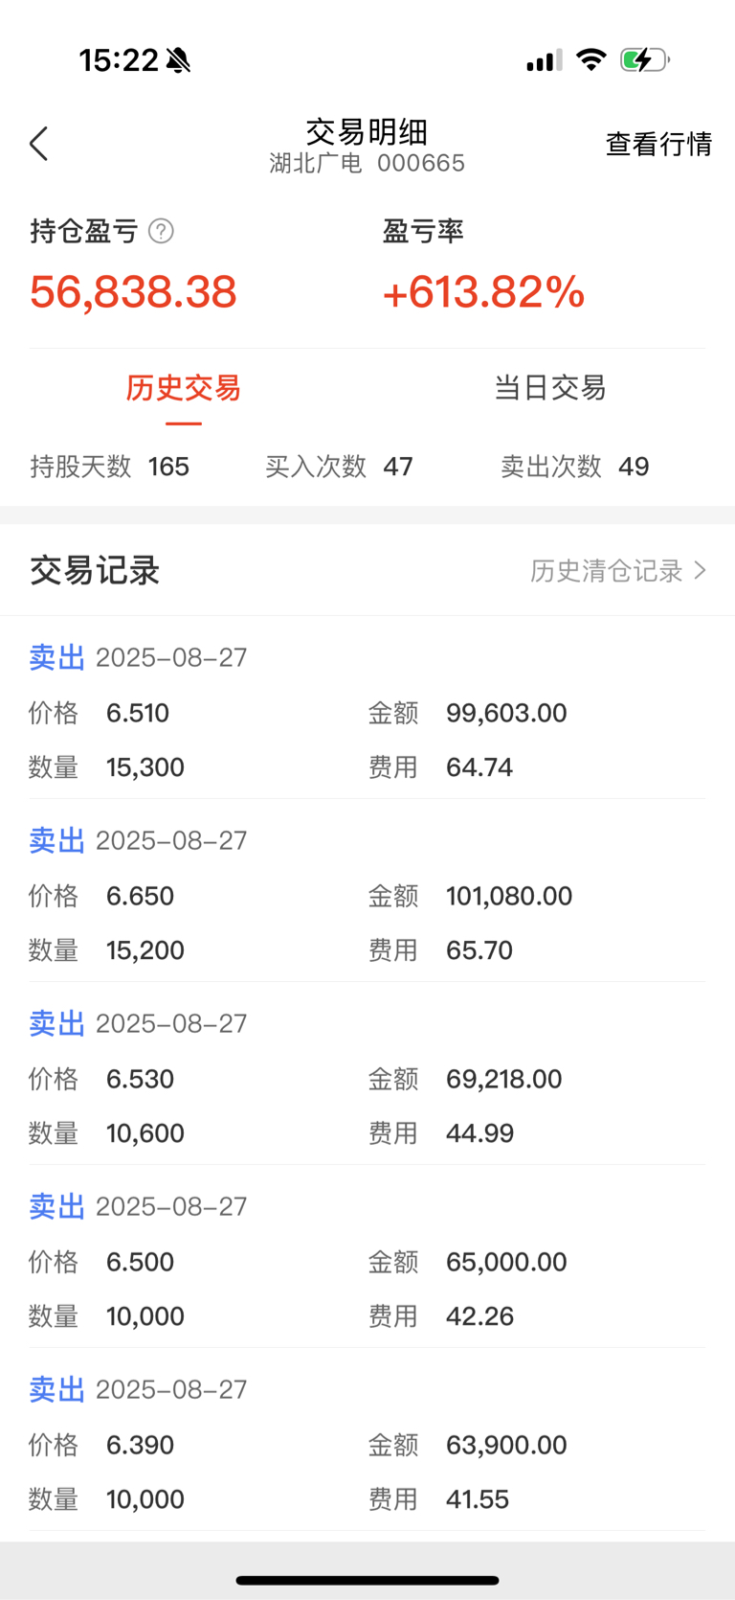The height and width of the screenshot is (1600, 735).
Task: Tap profit value 56,838.38
Action: coord(133,291)
